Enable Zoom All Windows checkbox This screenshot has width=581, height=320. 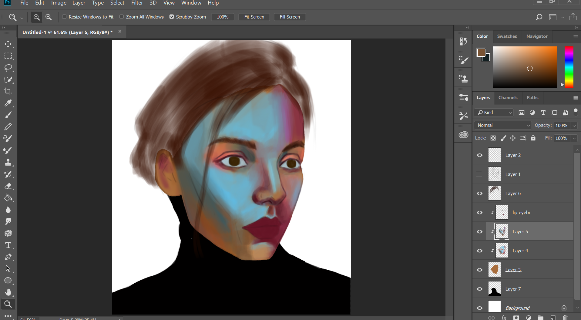click(122, 17)
